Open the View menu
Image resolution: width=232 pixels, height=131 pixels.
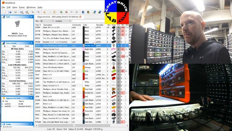pos(14,7)
